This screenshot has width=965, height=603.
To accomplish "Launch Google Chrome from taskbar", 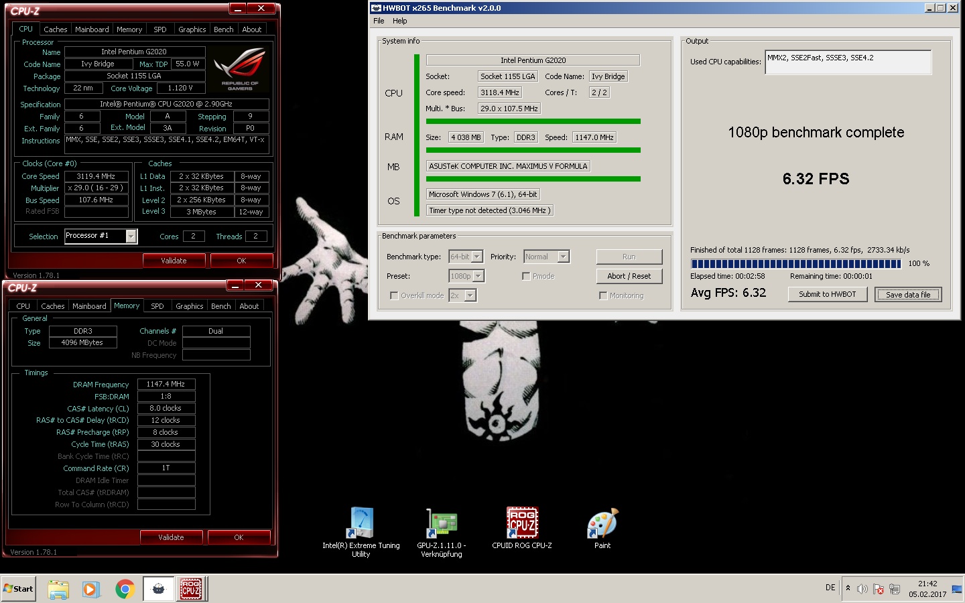I will 125,589.
